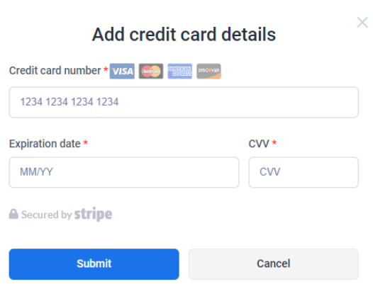Click the "Secured by" text
Image resolution: width=373 pixels, height=284 pixels.
click(x=47, y=215)
